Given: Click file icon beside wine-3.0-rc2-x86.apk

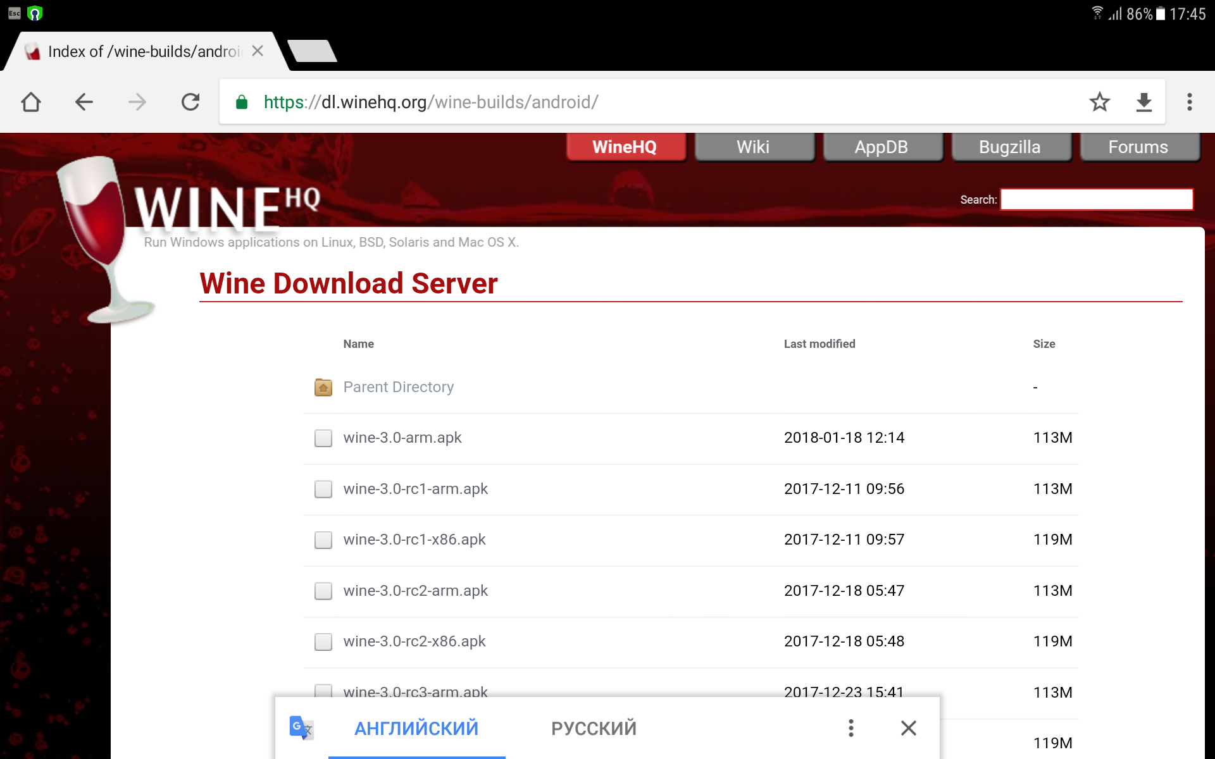Looking at the screenshot, I should click(323, 642).
